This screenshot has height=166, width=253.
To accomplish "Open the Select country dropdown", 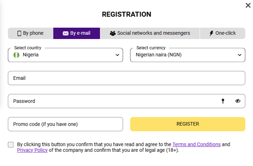I will 66,55.
